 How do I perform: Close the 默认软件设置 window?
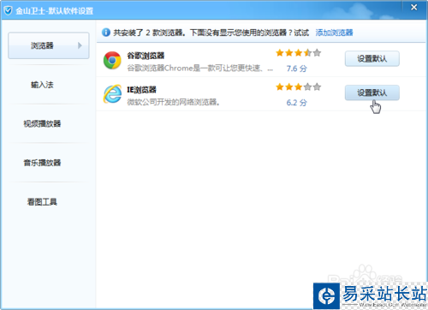pyautogui.click(x=414, y=8)
